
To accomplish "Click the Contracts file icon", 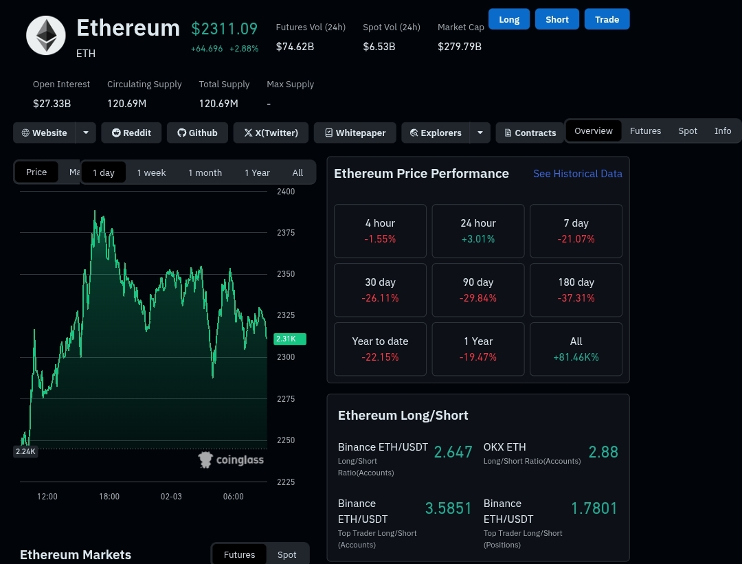I will (x=508, y=133).
